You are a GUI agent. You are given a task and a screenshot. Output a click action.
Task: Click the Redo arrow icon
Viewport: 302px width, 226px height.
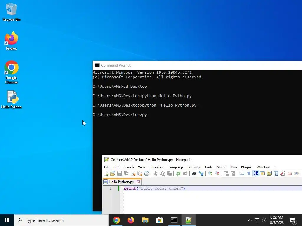tap(185, 174)
